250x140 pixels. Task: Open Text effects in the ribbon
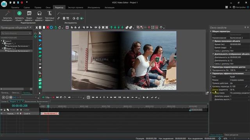click(x=50, y=16)
